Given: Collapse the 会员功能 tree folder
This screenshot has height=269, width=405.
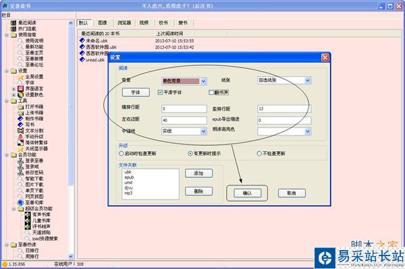Looking at the screenshot, I should (7, 155).
